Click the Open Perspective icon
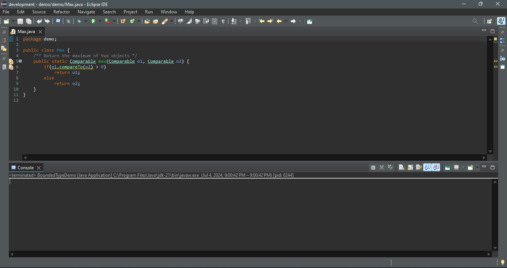The width and height of the screenshot is (507, 268). (x=490, y=21)
